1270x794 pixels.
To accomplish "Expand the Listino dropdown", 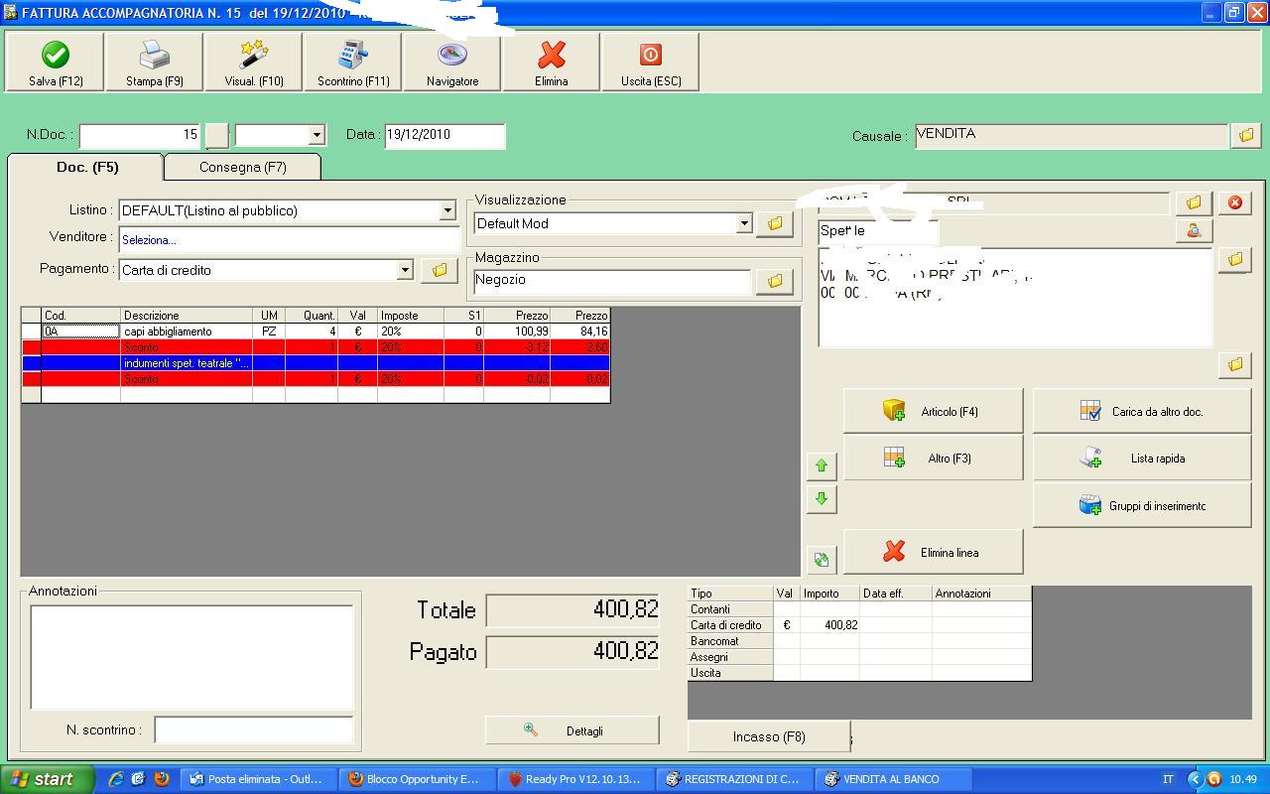I will pyautogui.click(x=447, y=210).
